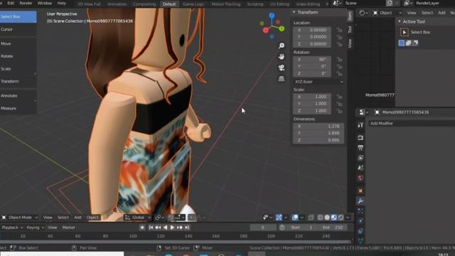Viewport: 455px width, 256px height.
Task: Open the Render properties tab
Action: pos(360,137)
